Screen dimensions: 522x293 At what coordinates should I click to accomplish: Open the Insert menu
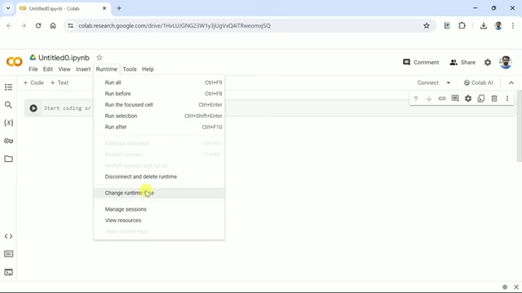[83, 69]
